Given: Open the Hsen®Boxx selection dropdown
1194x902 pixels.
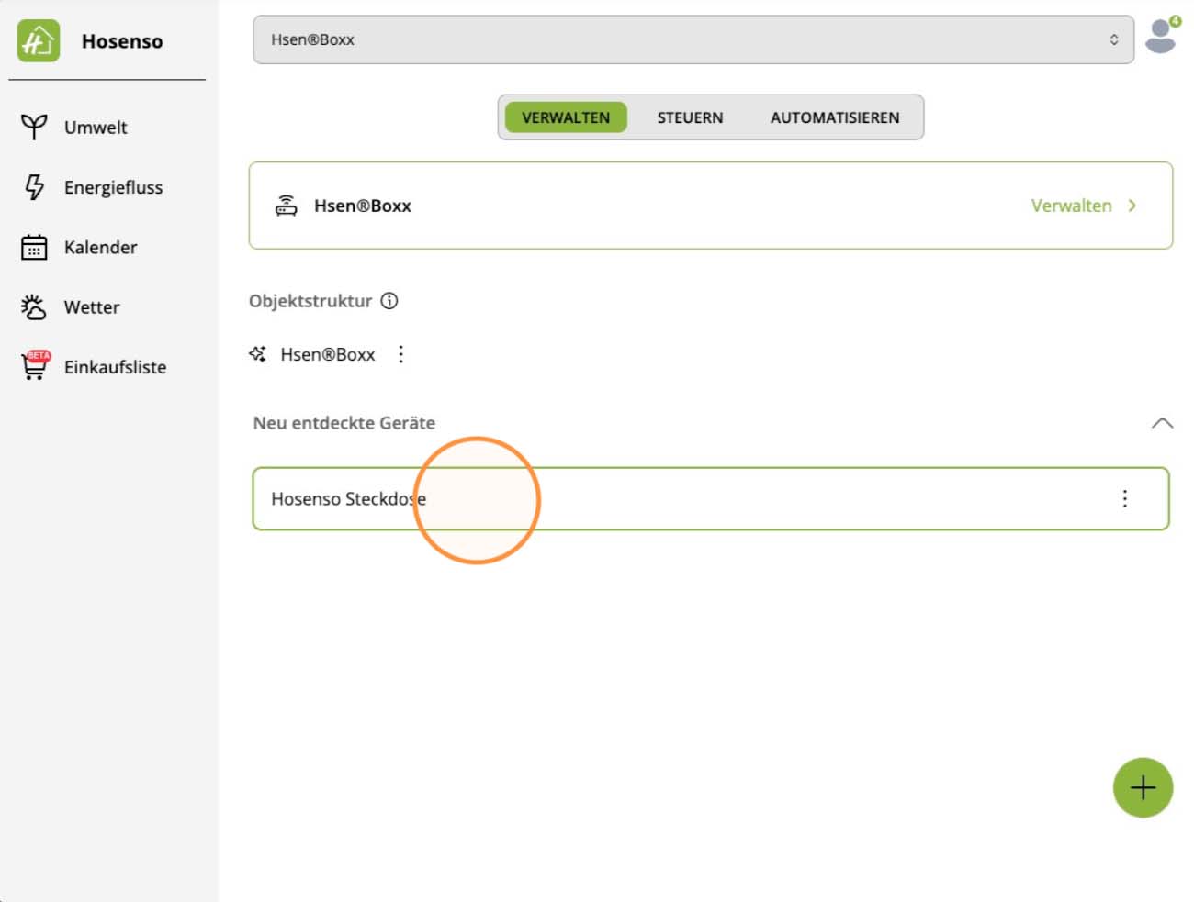Looking at the screenshot, I should pyautogui.click(x=693, y=39).
